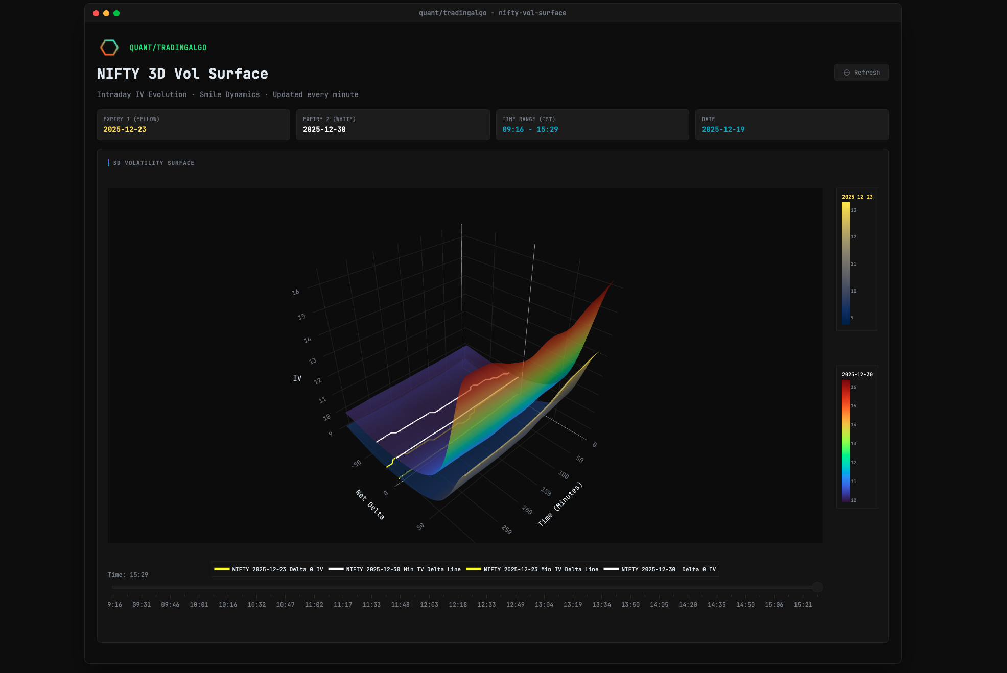Click the 2025-12-23 yellow-blue colorbar
This screenshot has width=1007, height=673.
[x=846, y=263]
